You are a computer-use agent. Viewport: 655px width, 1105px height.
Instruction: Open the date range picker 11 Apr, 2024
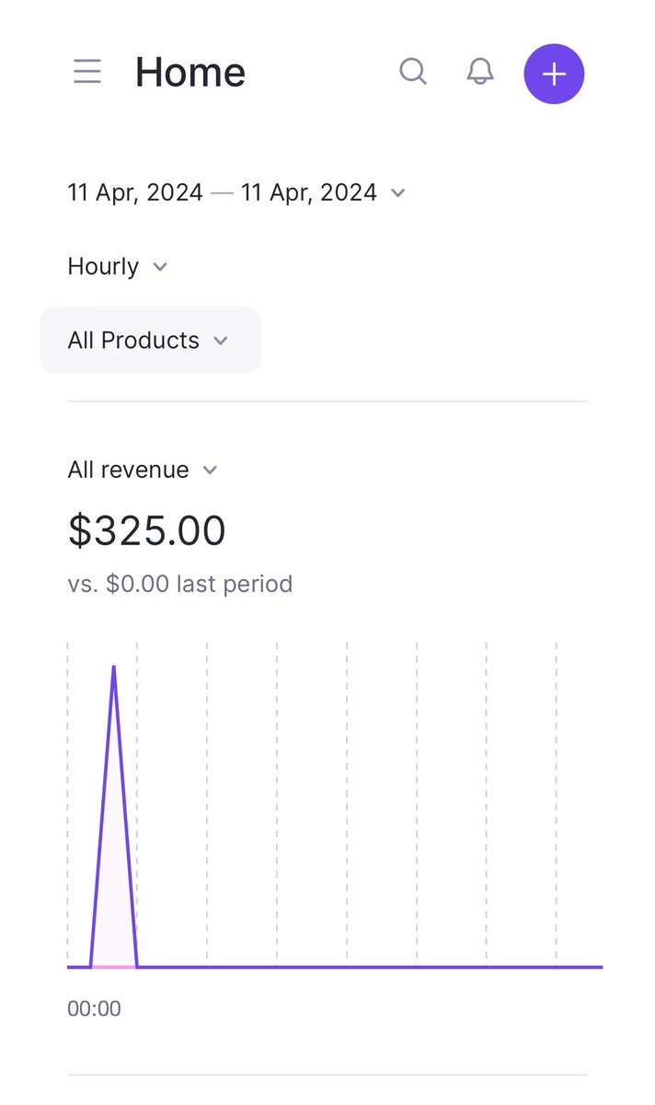point(236,192)
